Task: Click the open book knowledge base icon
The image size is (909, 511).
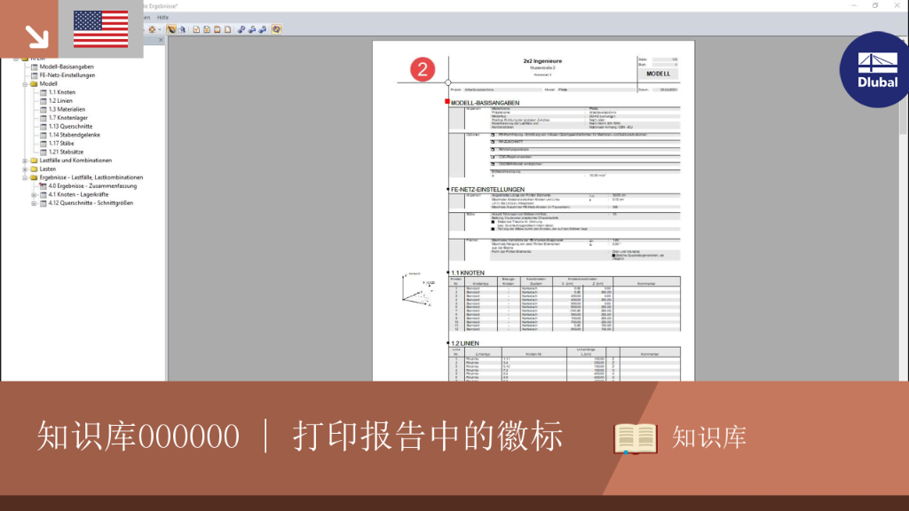Action: tap(636, 438)
